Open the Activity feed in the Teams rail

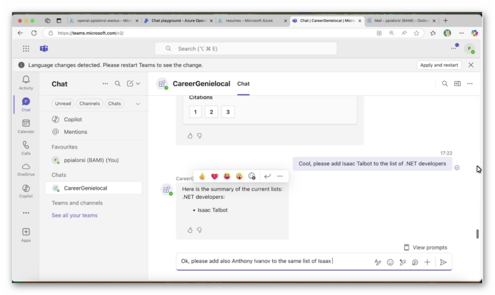[x=26, y=83]
